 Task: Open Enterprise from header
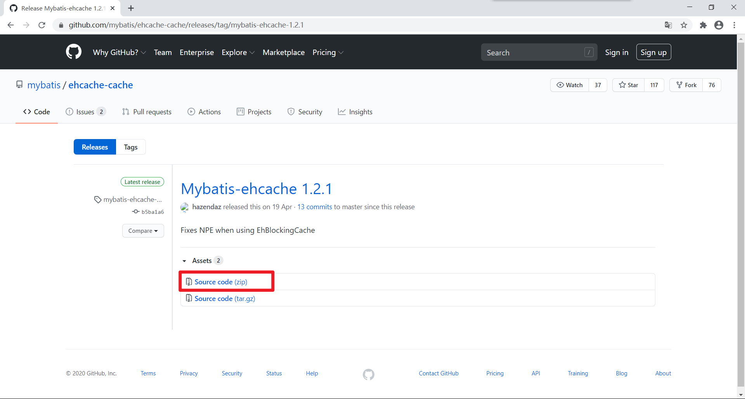[197, 52]
